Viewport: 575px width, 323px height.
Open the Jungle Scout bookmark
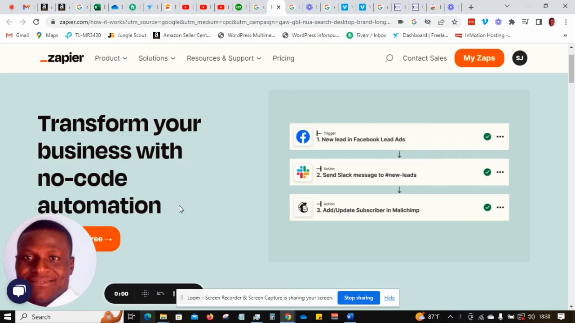tap(127, 35)
